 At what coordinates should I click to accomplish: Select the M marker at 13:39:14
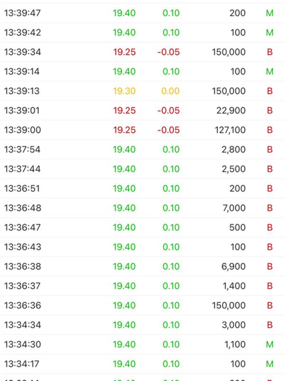270,71
